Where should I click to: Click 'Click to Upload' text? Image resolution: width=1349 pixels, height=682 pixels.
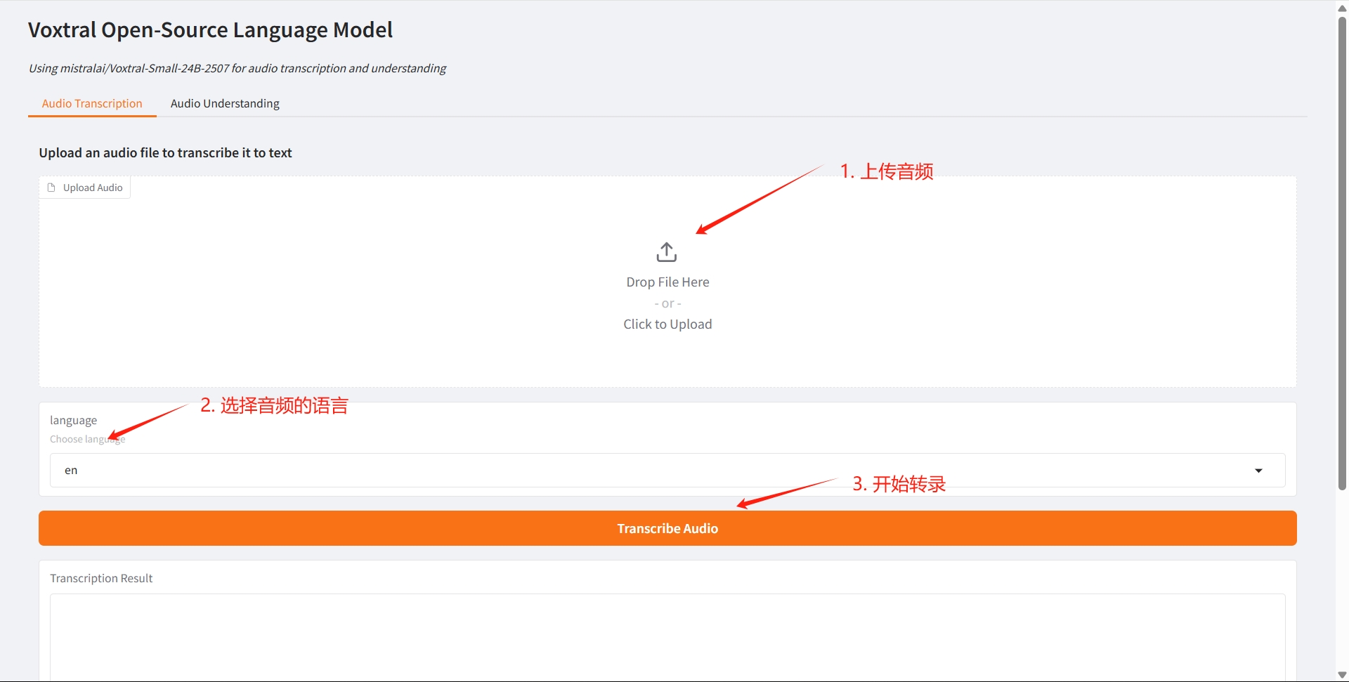pyautogui.click(x=667, y=324)
